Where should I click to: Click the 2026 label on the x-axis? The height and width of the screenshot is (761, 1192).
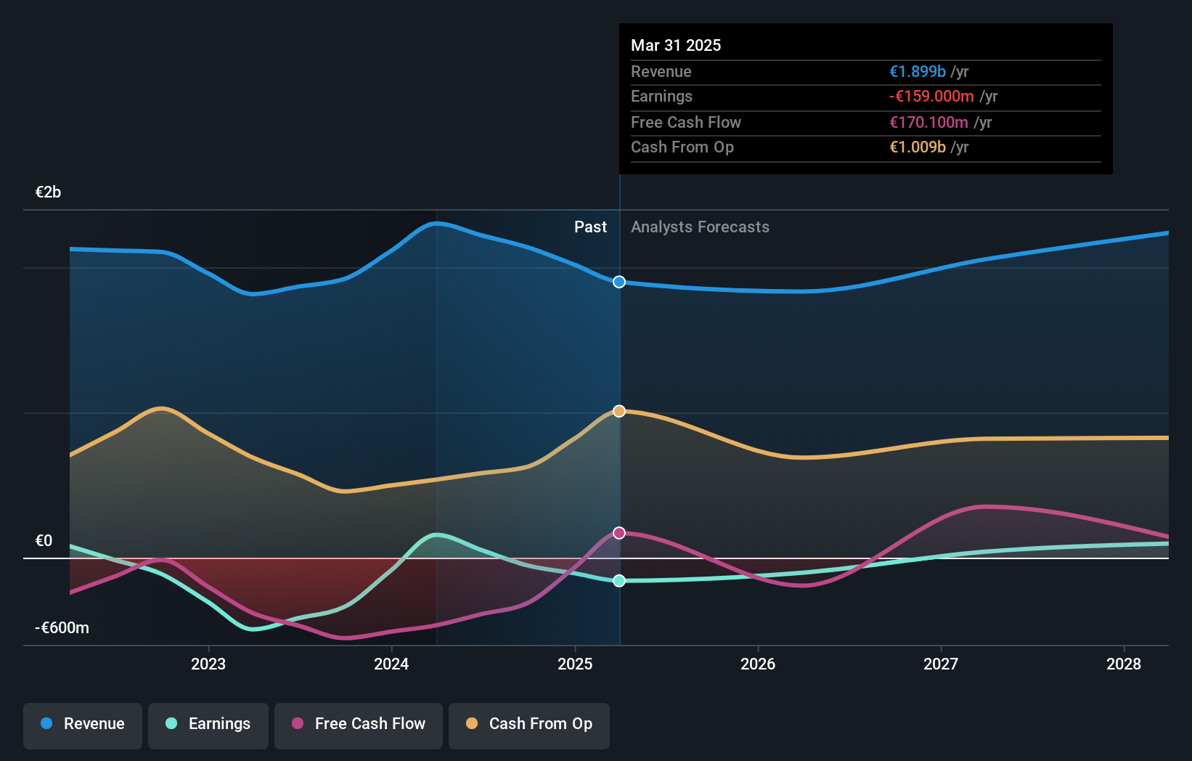tap(758, 663)
